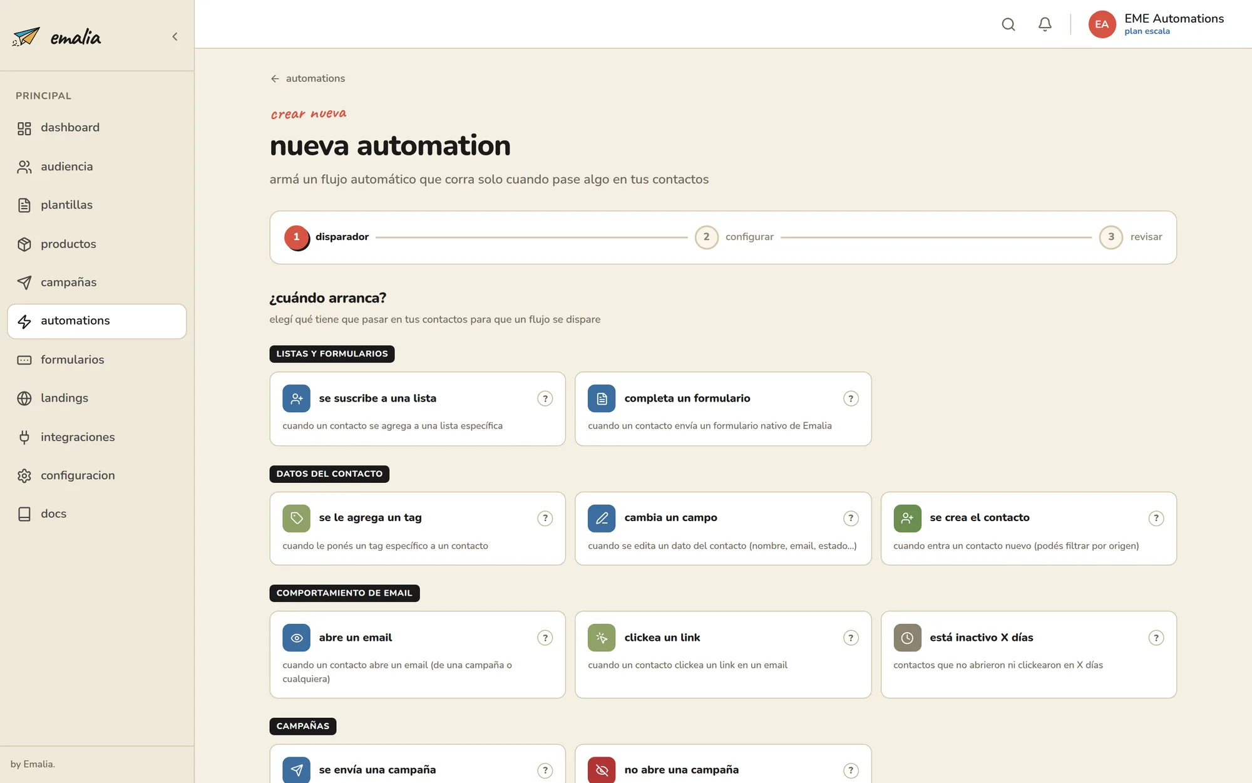The image size is (1252, 783).
Task: Choose trigger cambia un campo
Action: (723, 529)
